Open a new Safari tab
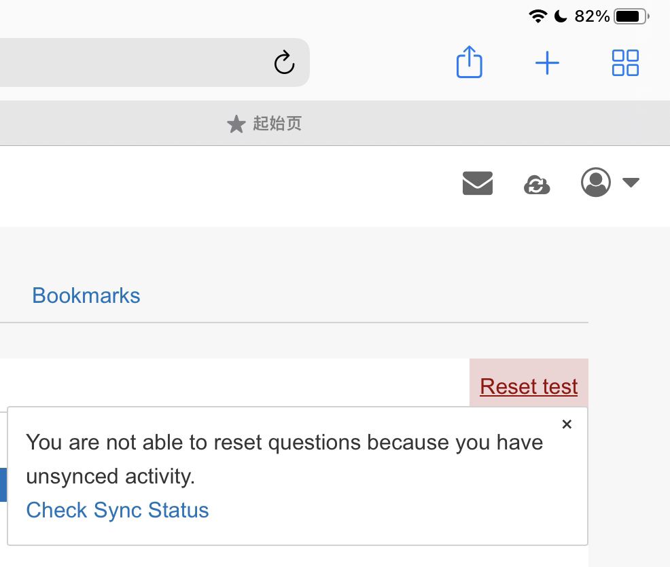This screenshot has height=567, width=670. pyautogui.click(x=547, y=63)
